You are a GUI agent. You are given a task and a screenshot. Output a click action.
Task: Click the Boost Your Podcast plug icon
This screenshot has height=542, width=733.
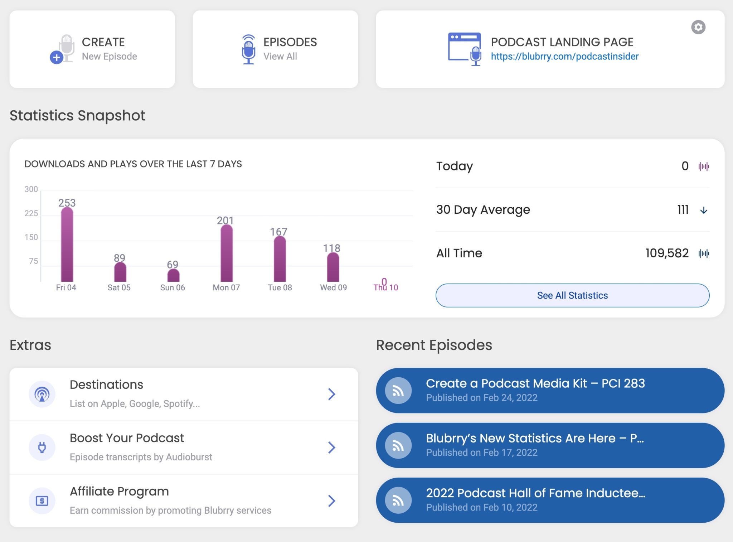(x=43, y=447)
